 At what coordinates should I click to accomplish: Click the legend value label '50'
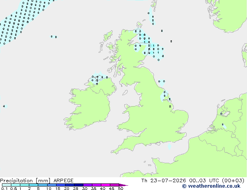[x=120, y=188]
